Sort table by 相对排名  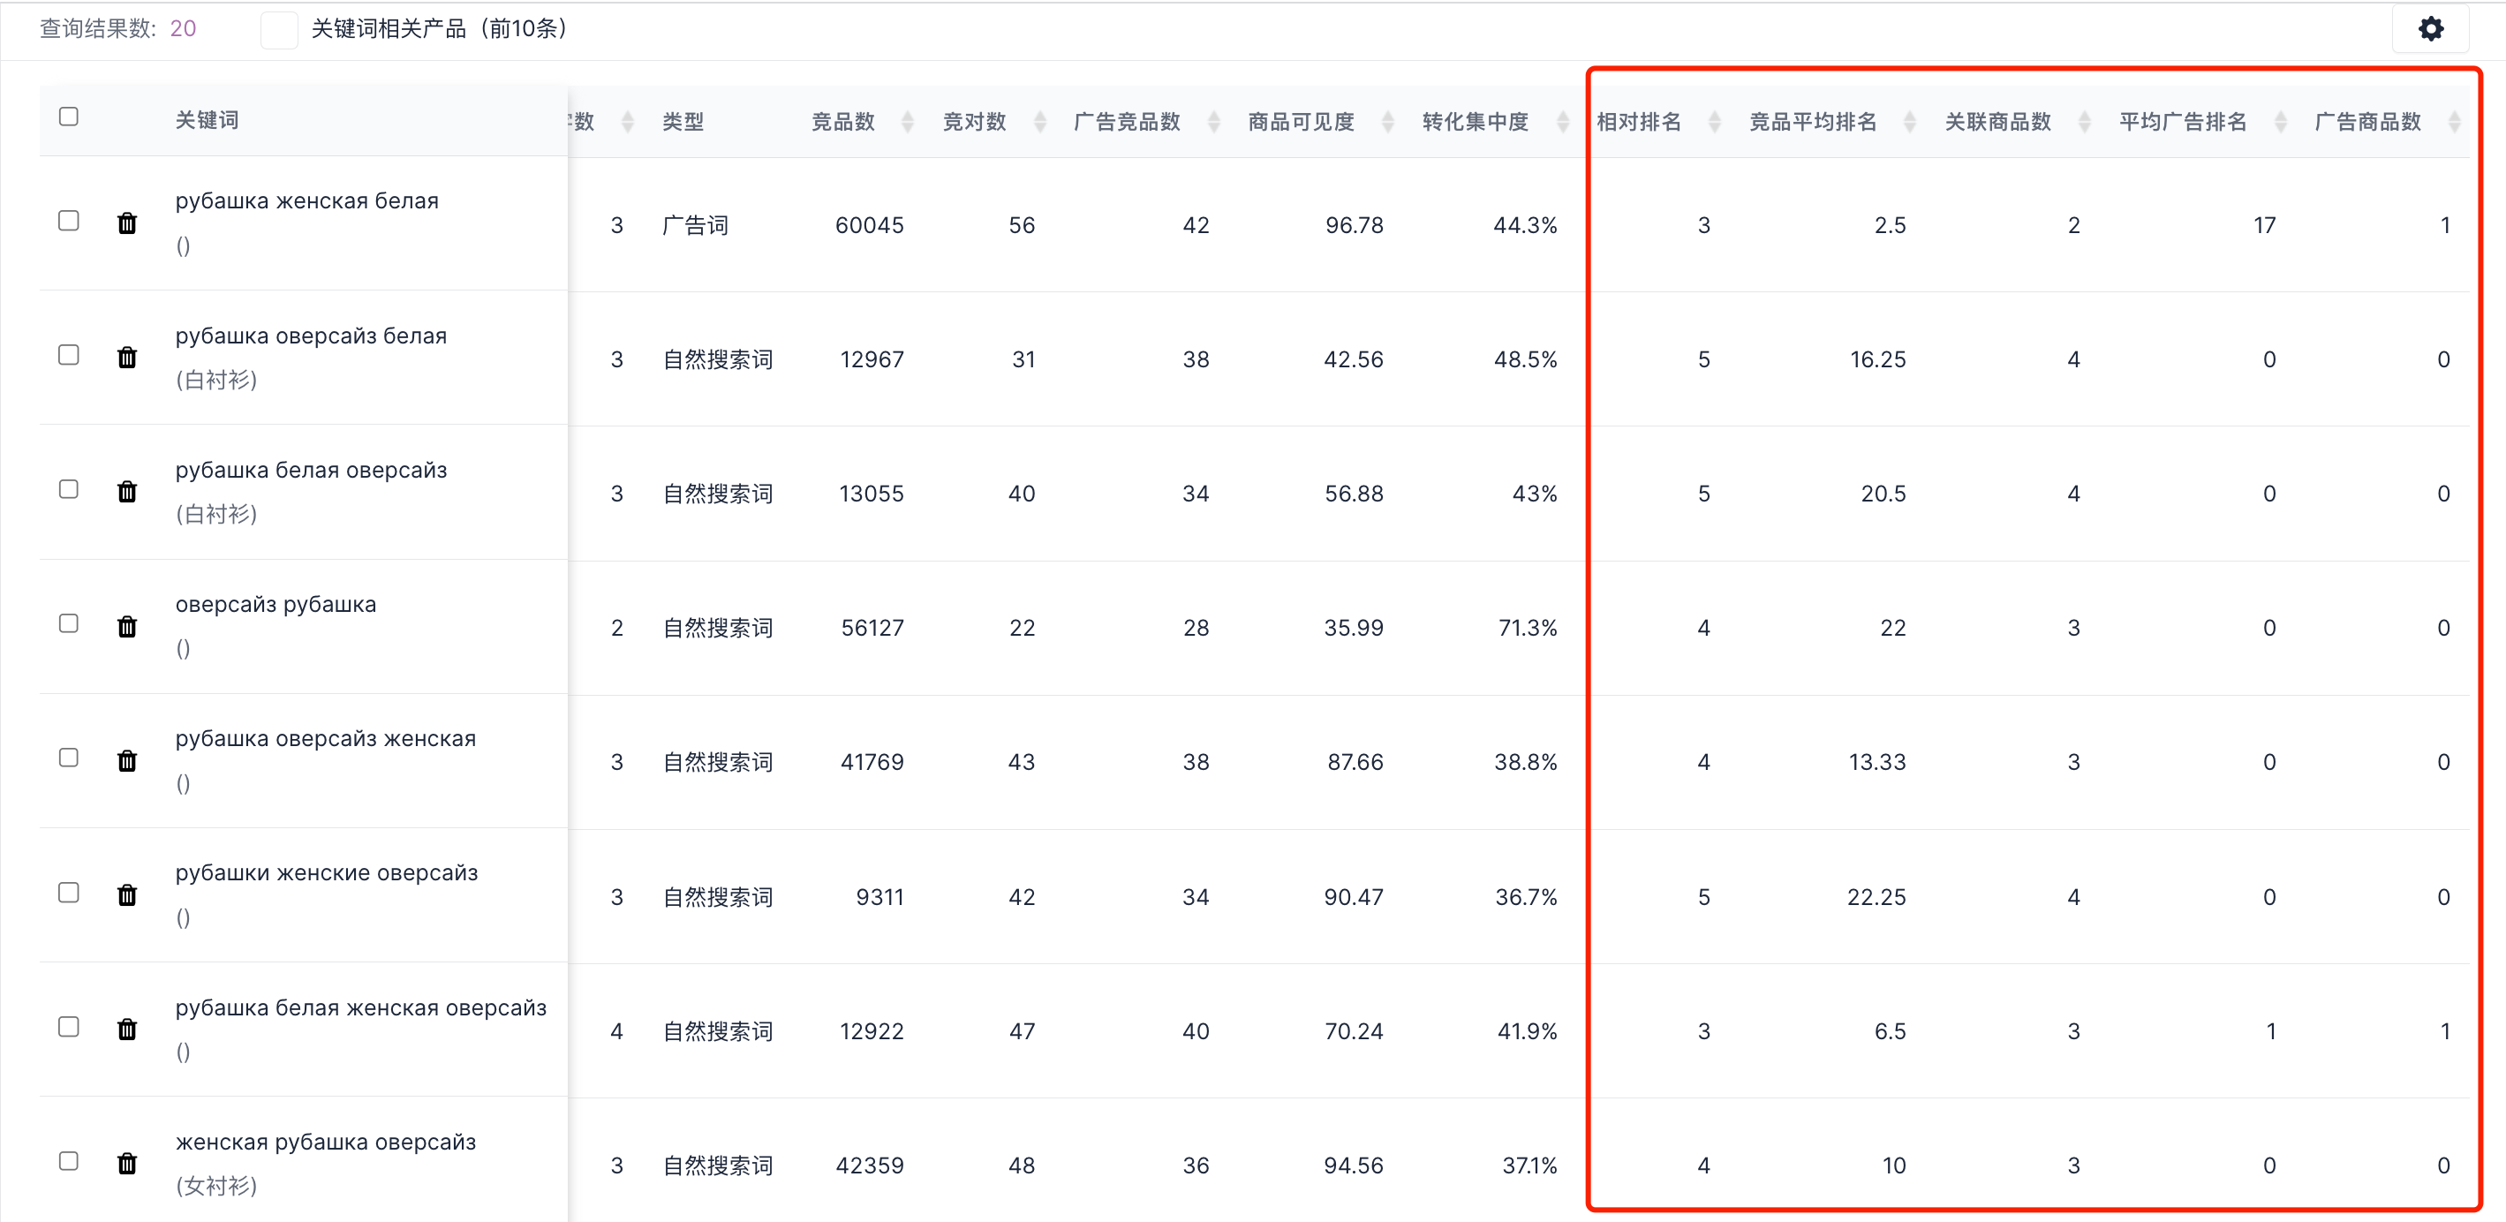[1714, 122]
